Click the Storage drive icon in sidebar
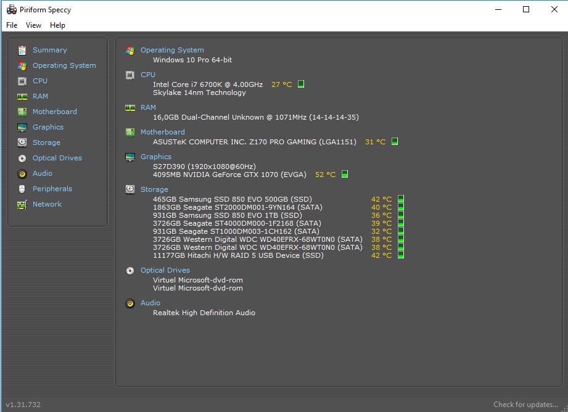This screenshot has width=568, height=412. point(22,142)
